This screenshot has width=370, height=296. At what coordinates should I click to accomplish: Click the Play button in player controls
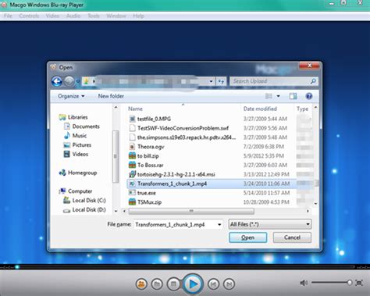193,284
